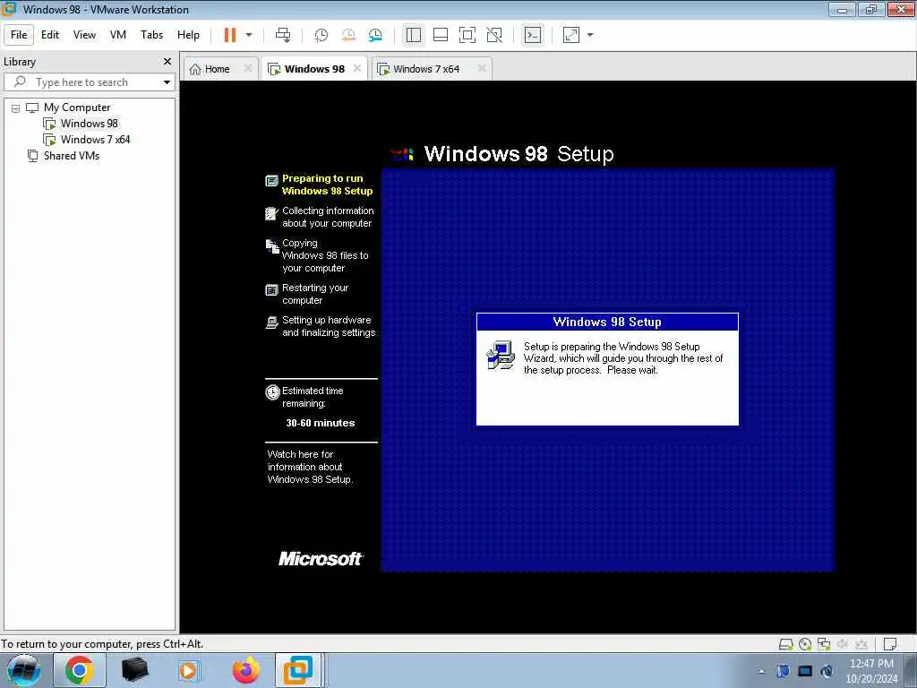The height and width of the screenshot is (688, 917).
Task: Close the Home tab
Action: [248, 68]
